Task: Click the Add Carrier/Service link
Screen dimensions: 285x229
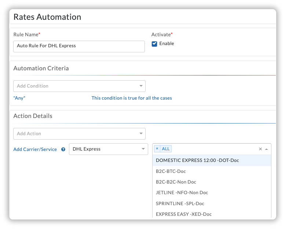Action: (35, 149)
